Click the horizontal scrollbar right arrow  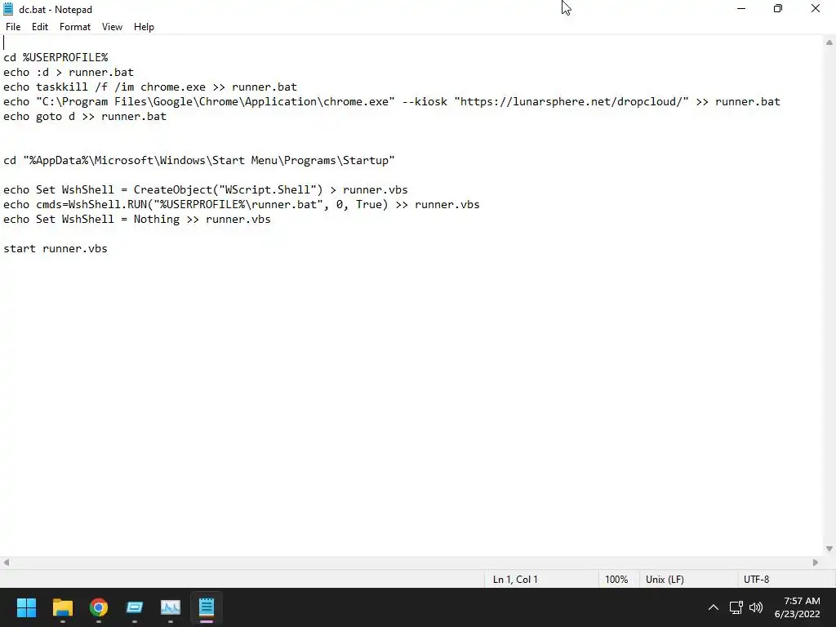[x=816, y=563]
